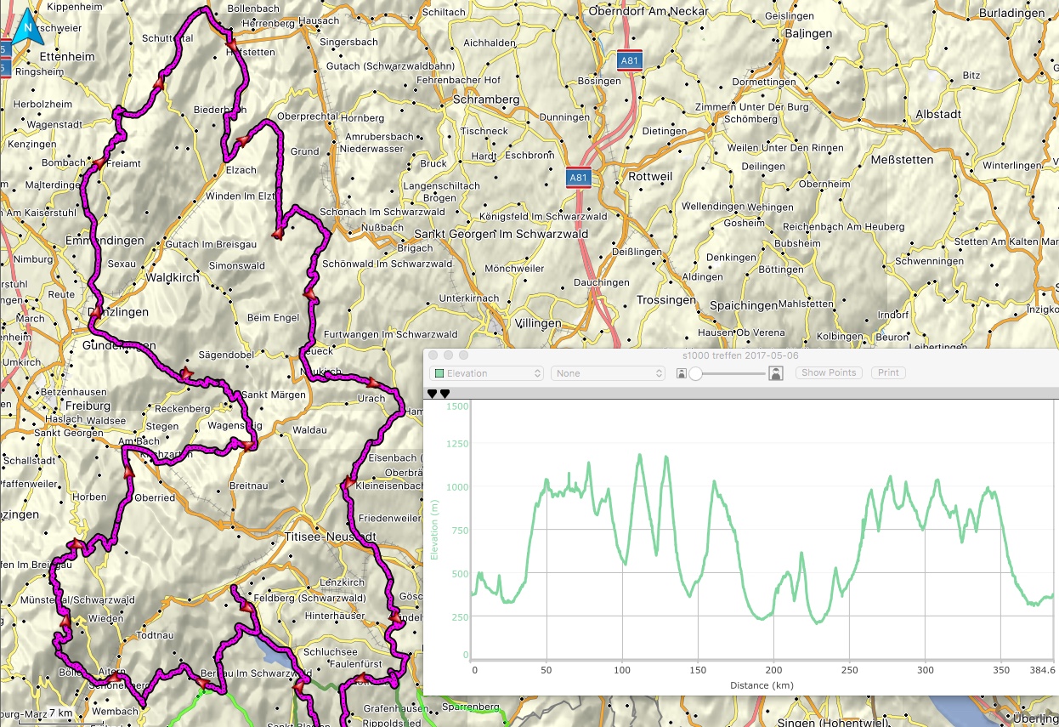1059x727 pixels.
Task: Toggle Show Points on the graph
Action: (829, 373)
